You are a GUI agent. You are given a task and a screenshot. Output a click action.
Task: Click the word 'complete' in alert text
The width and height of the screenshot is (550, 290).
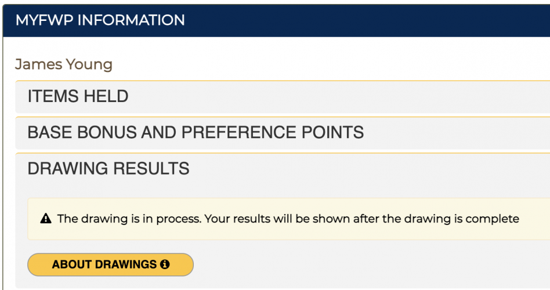click(x=497, y=219)
